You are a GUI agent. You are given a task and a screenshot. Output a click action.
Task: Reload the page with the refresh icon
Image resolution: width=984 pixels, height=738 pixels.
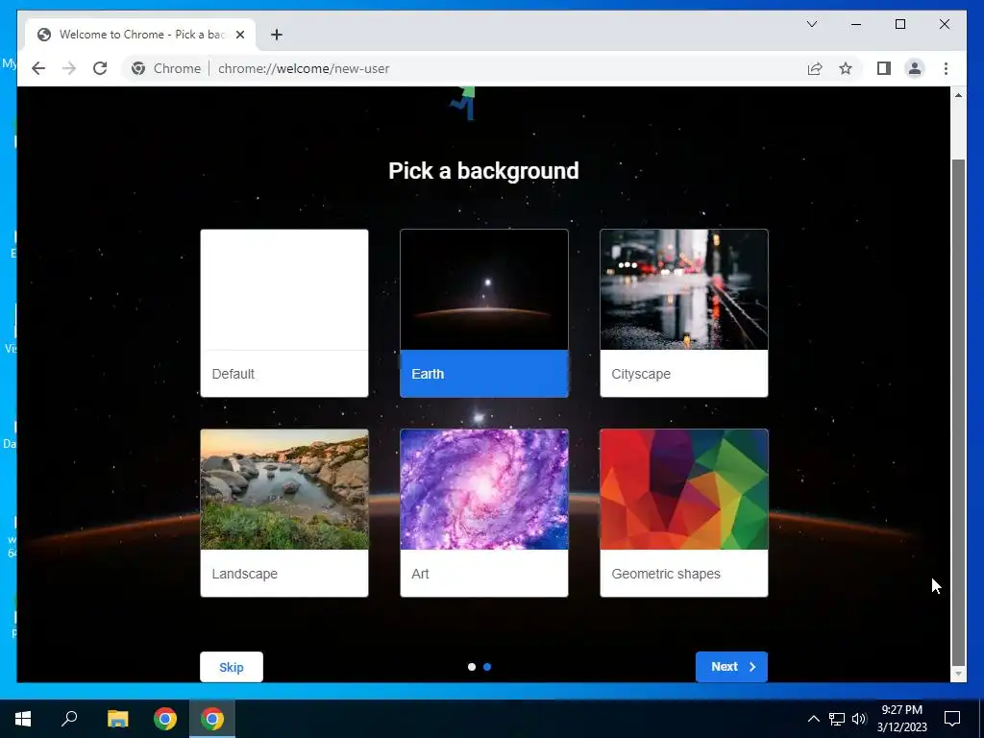click(x=100, y=68)
